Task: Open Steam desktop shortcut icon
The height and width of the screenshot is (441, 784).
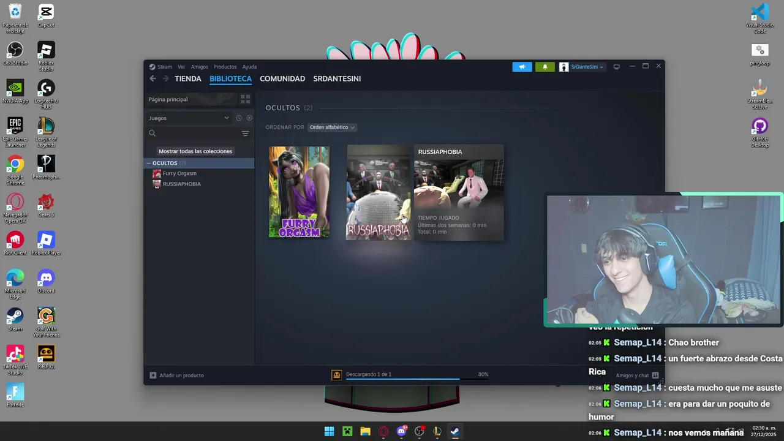Action: pos(15,320)
